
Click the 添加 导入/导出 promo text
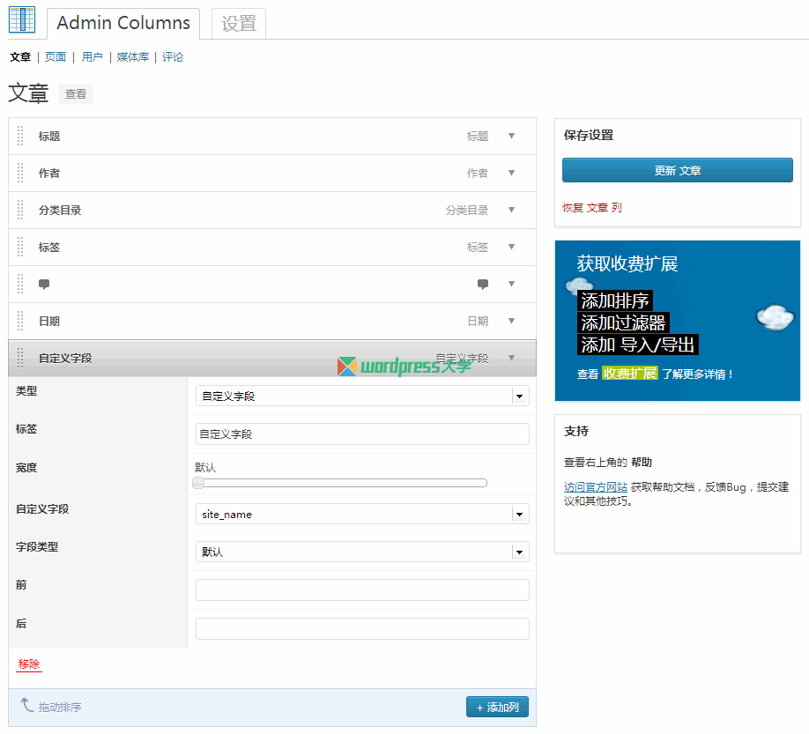[x=638, y=345]
